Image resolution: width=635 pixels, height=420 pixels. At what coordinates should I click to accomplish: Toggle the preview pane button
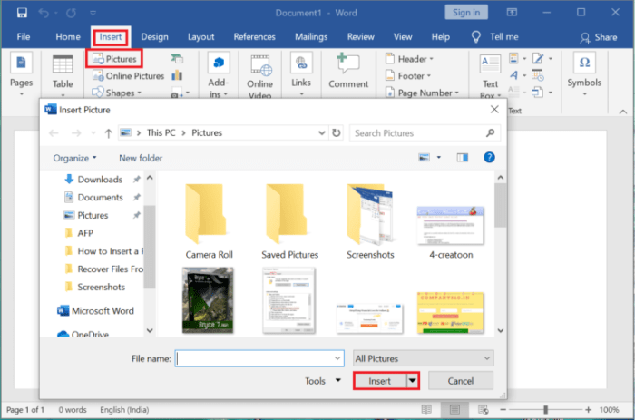coord(462,158)
